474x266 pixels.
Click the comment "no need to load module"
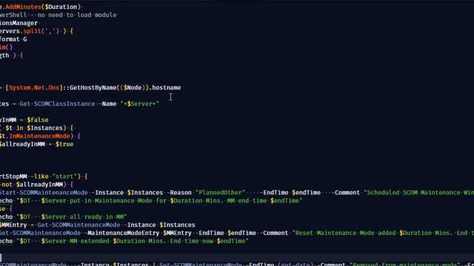pyautogui.click(x=77, y=15)
